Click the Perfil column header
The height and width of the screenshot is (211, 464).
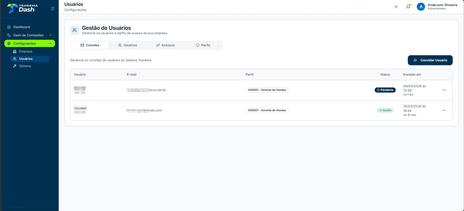point(250,75)
